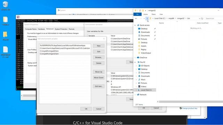Sort by the Date modified column
223x125 pixels.
(x=202, y=23)
